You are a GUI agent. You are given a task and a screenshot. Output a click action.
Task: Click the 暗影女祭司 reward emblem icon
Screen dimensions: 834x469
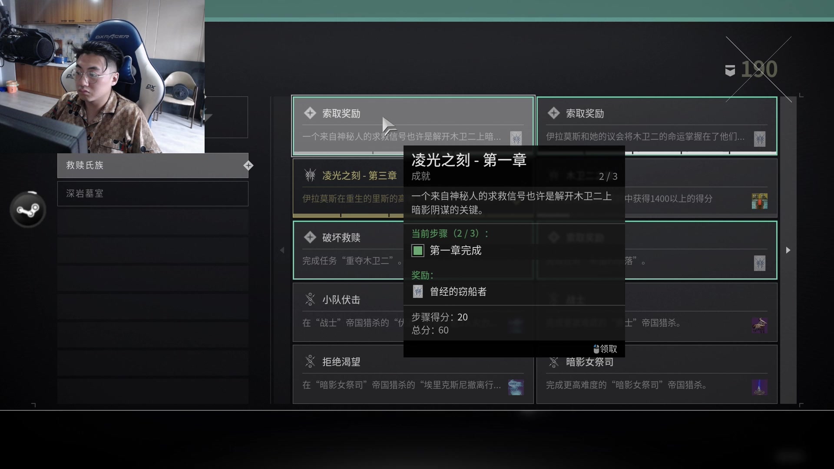(760, 387)
